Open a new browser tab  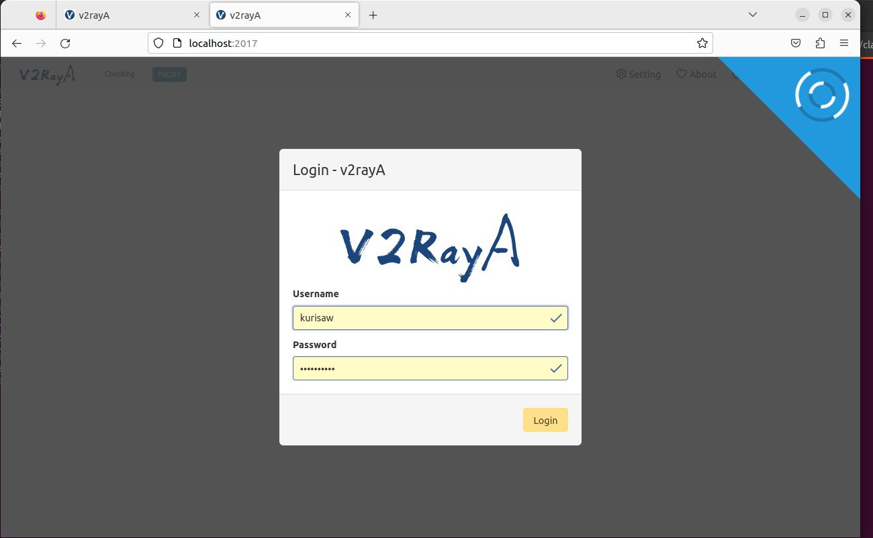373,15
